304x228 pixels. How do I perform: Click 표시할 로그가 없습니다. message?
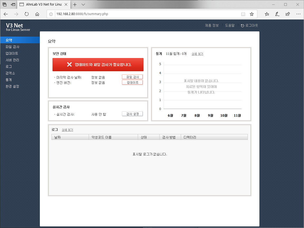150,154
